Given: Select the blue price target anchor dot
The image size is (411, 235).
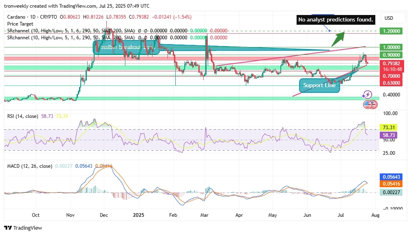Looking at the screenshot, I should 329,31.
